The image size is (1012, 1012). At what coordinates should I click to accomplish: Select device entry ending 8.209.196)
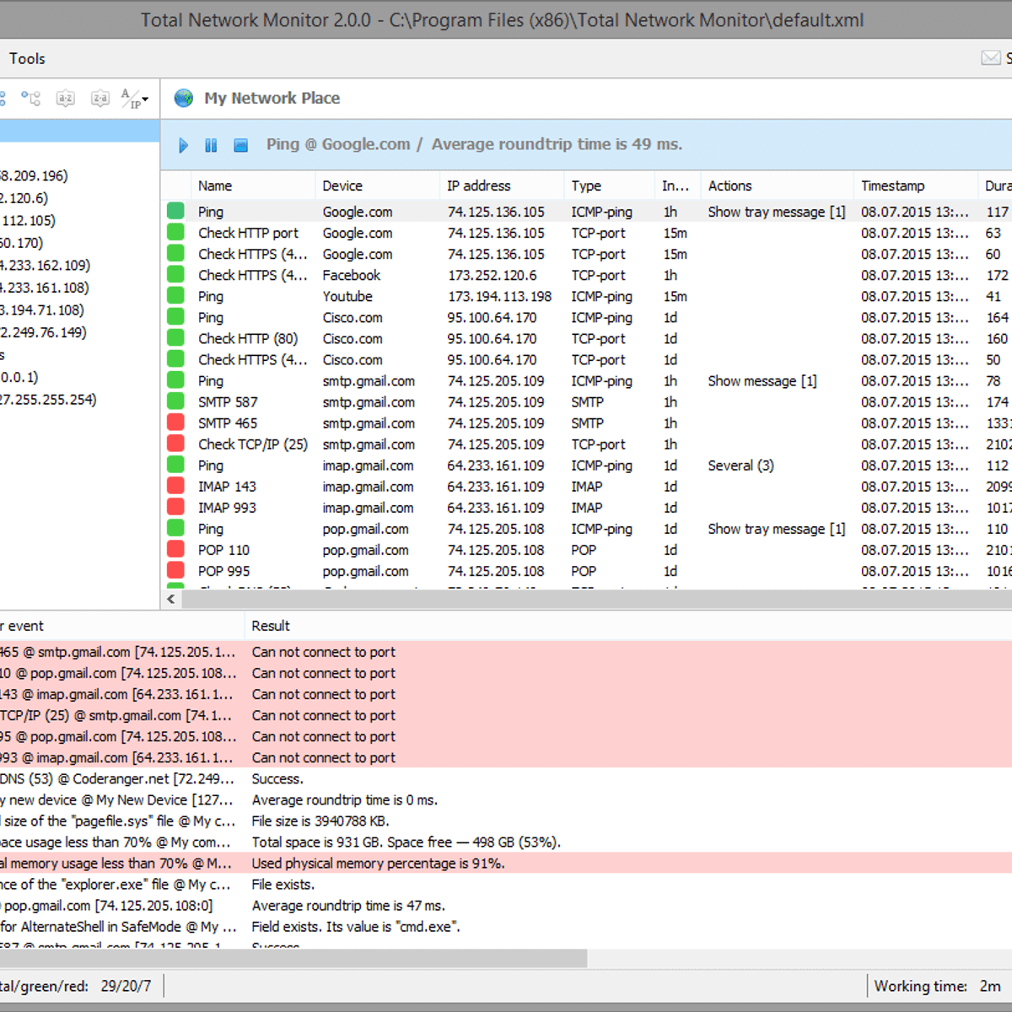tap(34, 176)
